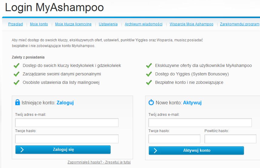Click the blue padlock icon beside Istniejące konto
This screenshot has height=168, width=260.
point(17,102)
